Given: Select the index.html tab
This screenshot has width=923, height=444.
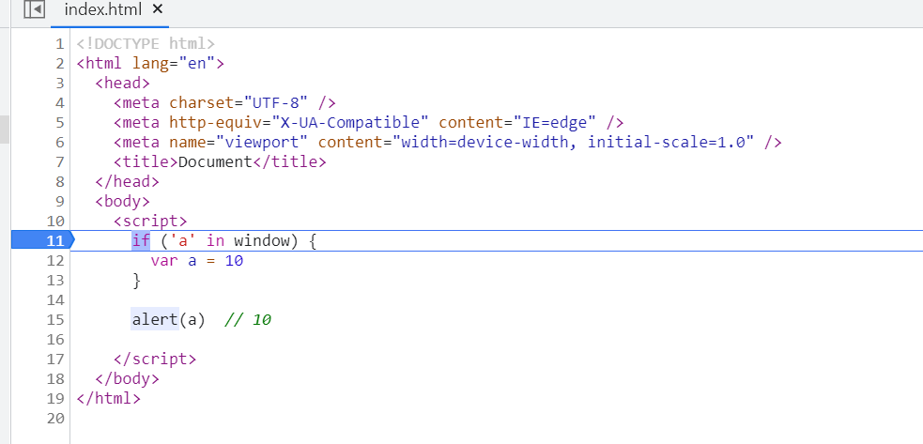Looking at the screenshot, I should [103, 9].
